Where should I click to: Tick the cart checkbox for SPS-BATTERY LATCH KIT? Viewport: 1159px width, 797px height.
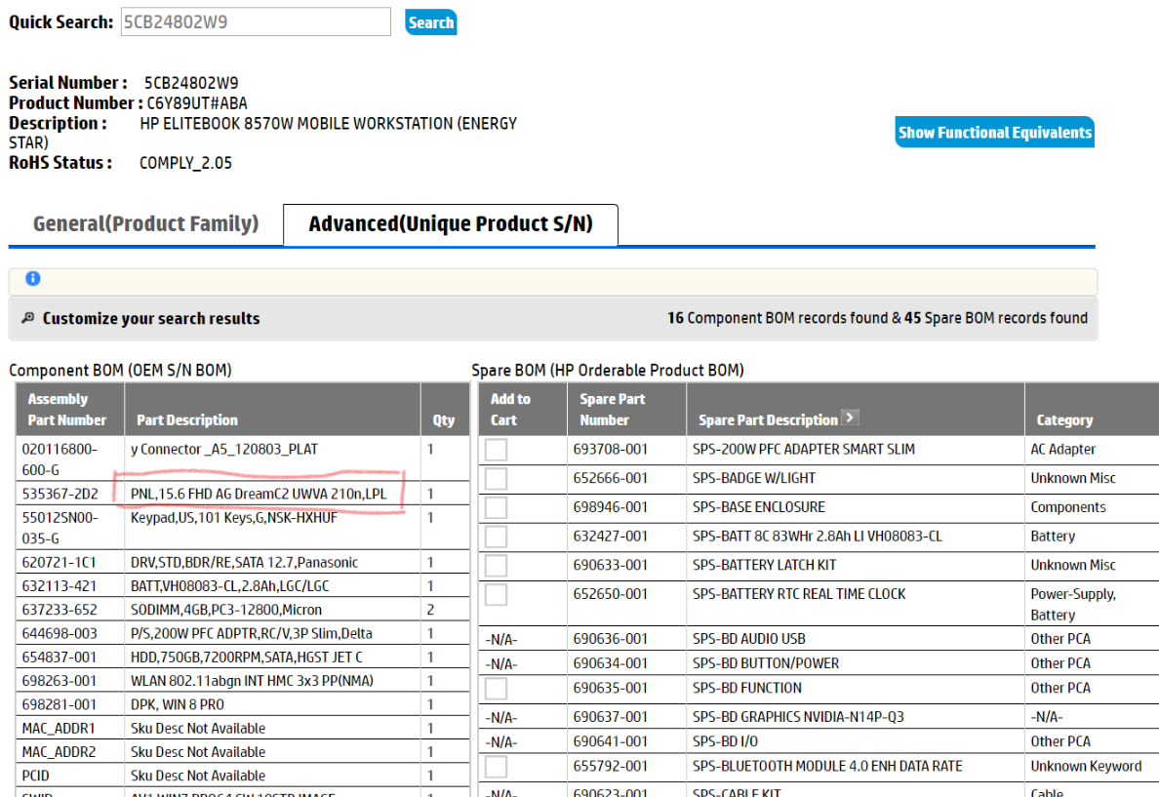pos(496,566)
